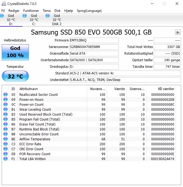Select the Wear Leveling Count attribute name

(35, 109)
